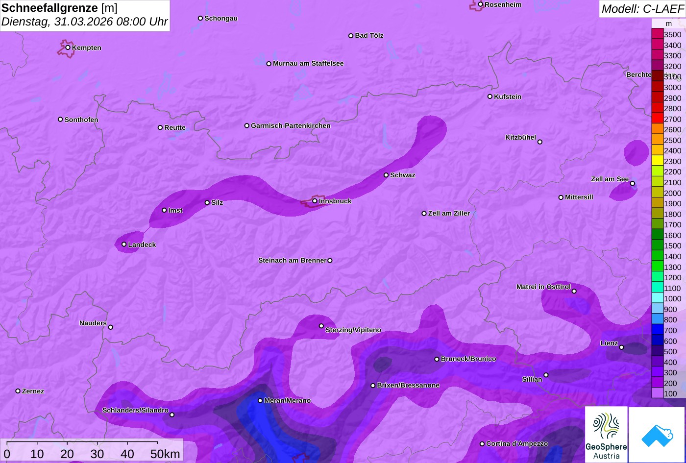This screenshot has width=686, height=463.
Task: Click the Modell: C-LAEF label
Action: (642, 9)
